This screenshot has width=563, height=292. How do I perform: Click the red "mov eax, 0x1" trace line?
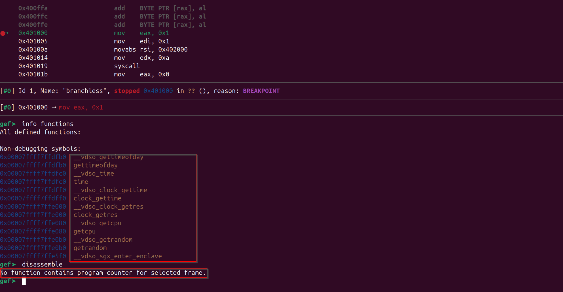tap(81, 108)
